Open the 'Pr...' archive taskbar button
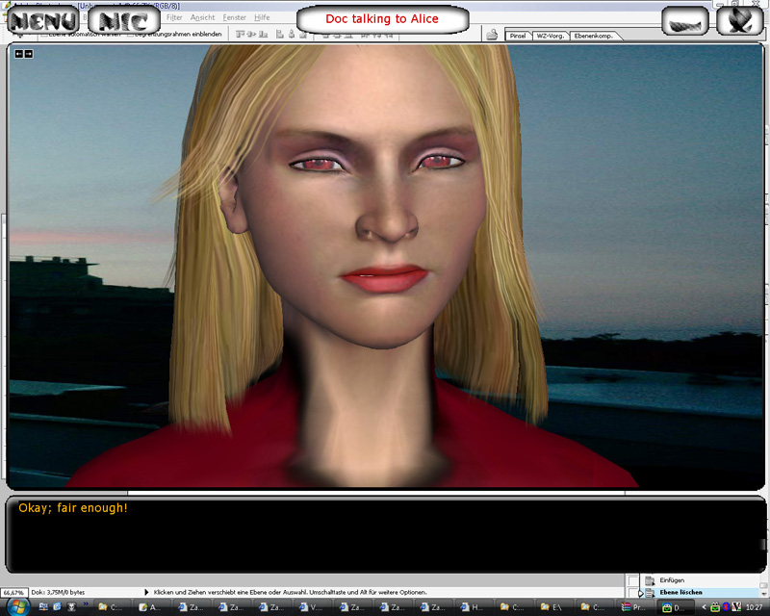This screenshot has width=770, height=616. click(636, 607)
